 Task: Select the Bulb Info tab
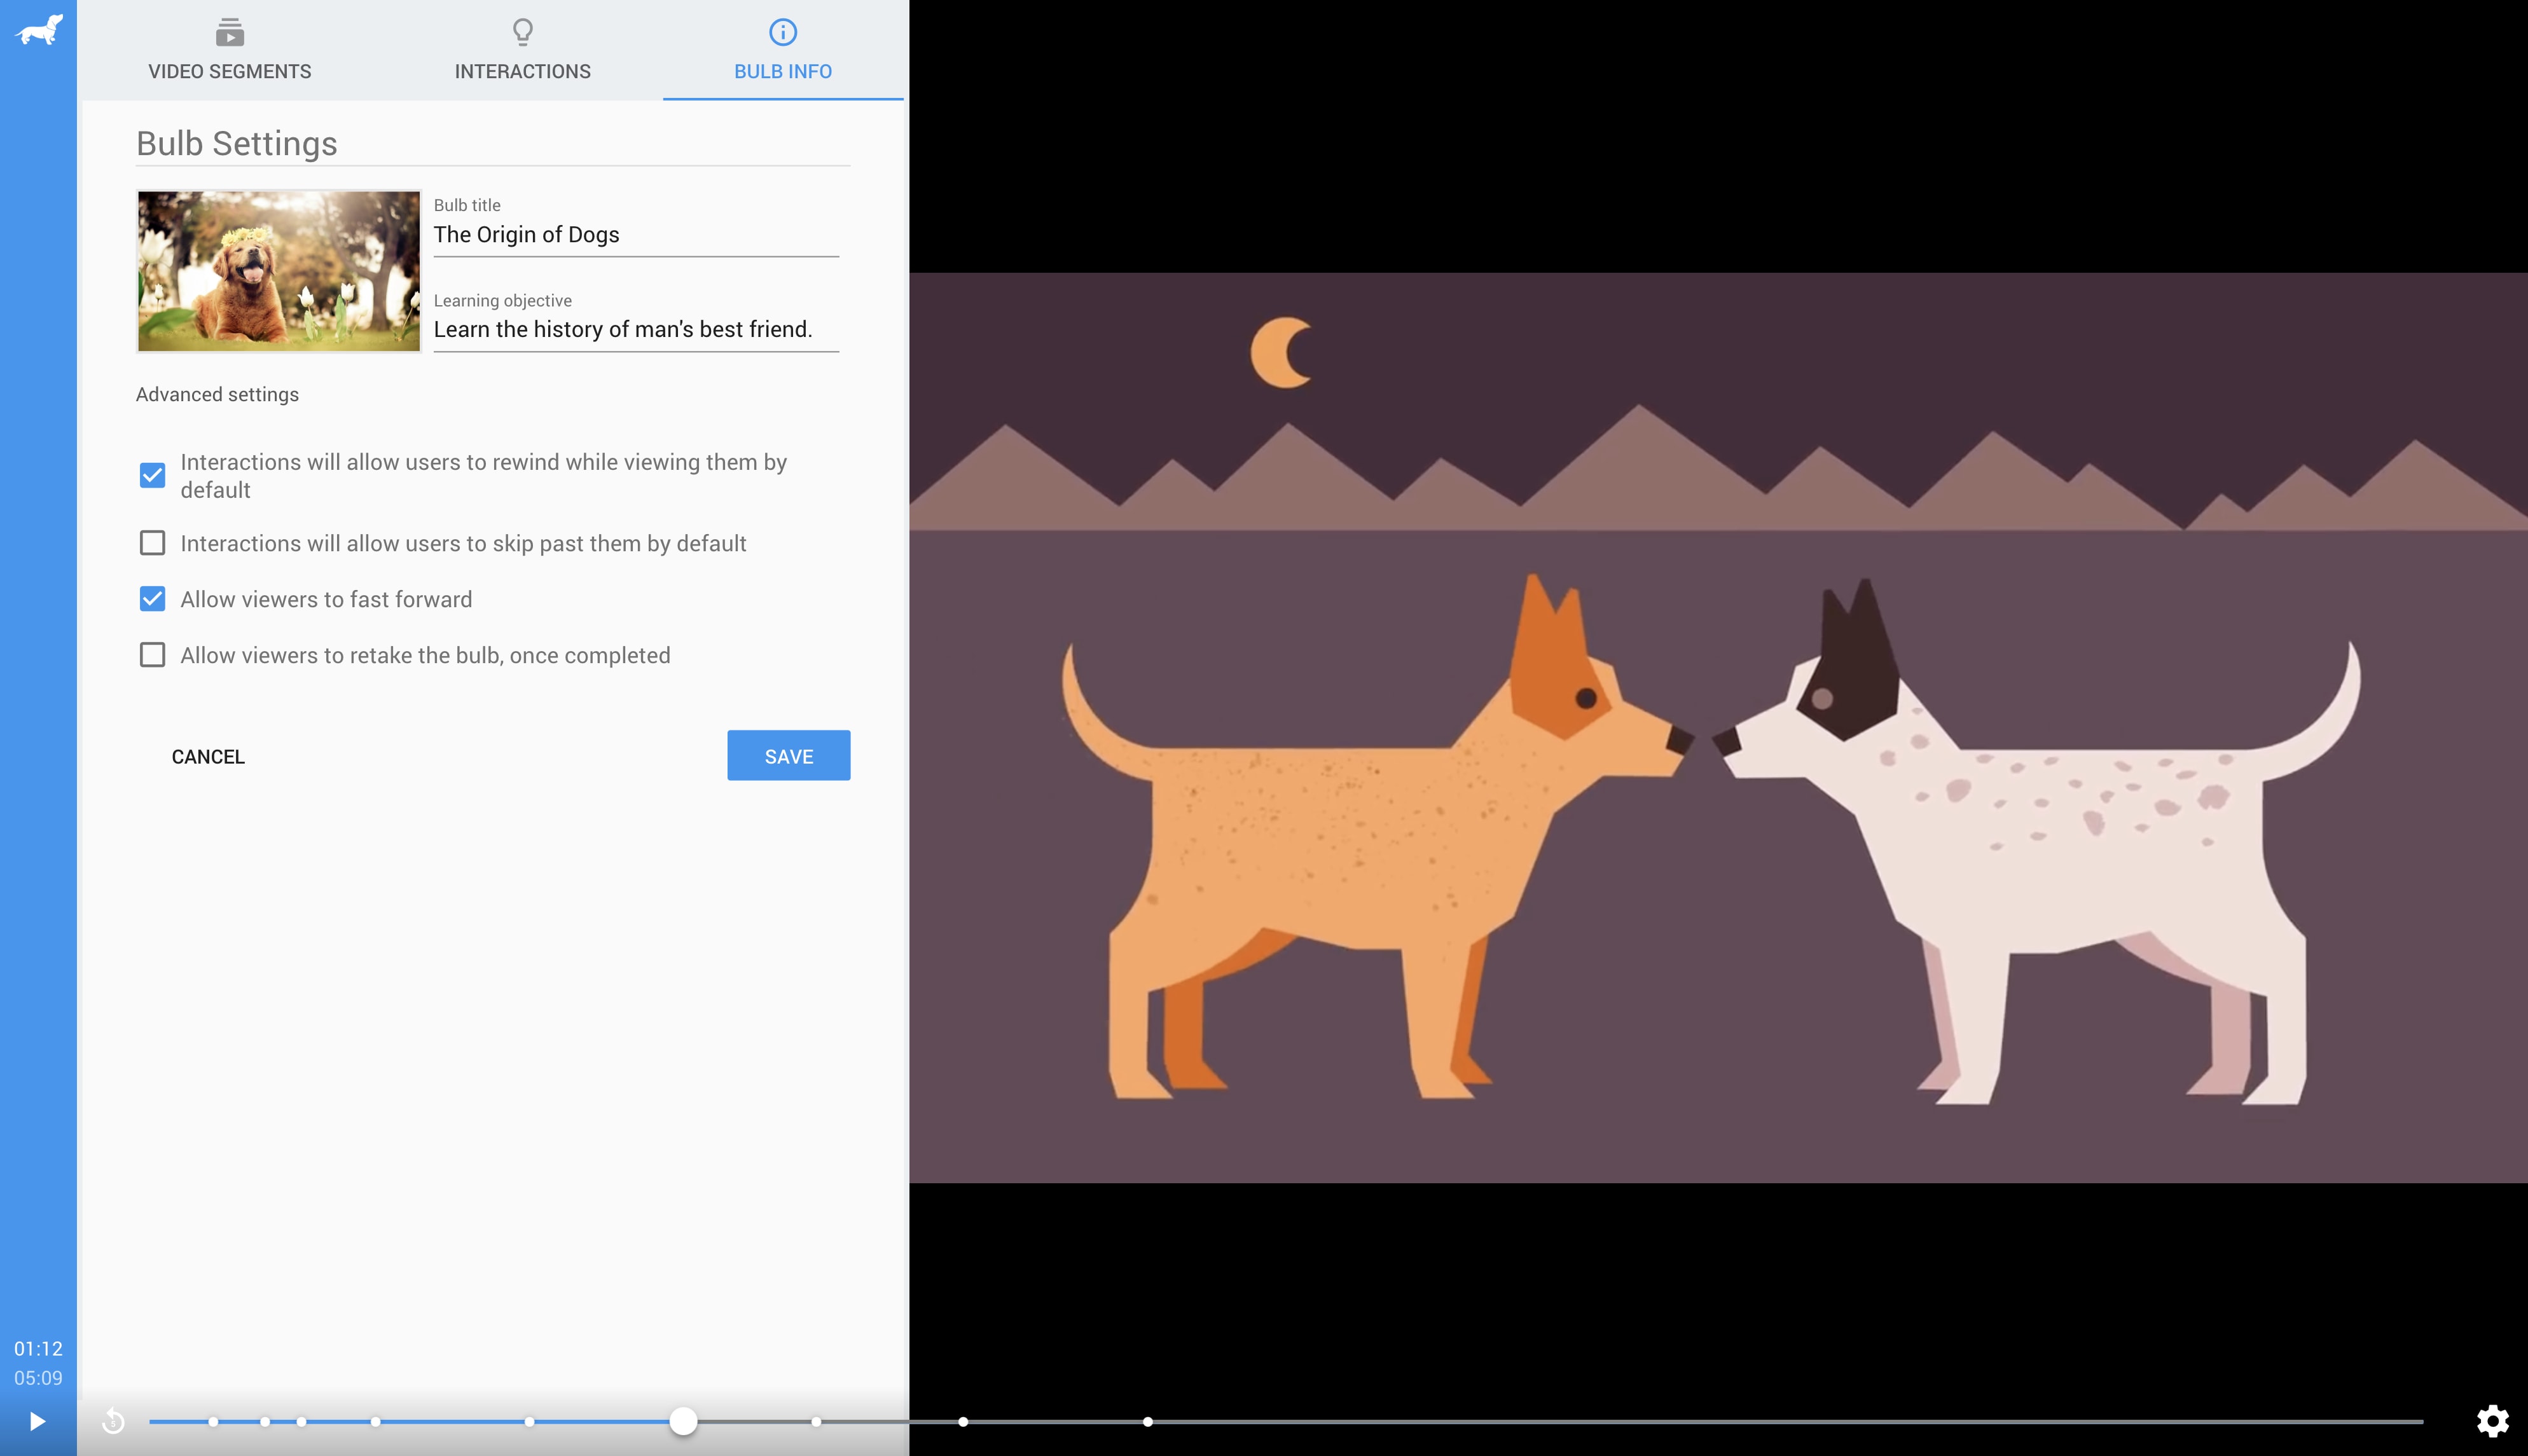782,49
